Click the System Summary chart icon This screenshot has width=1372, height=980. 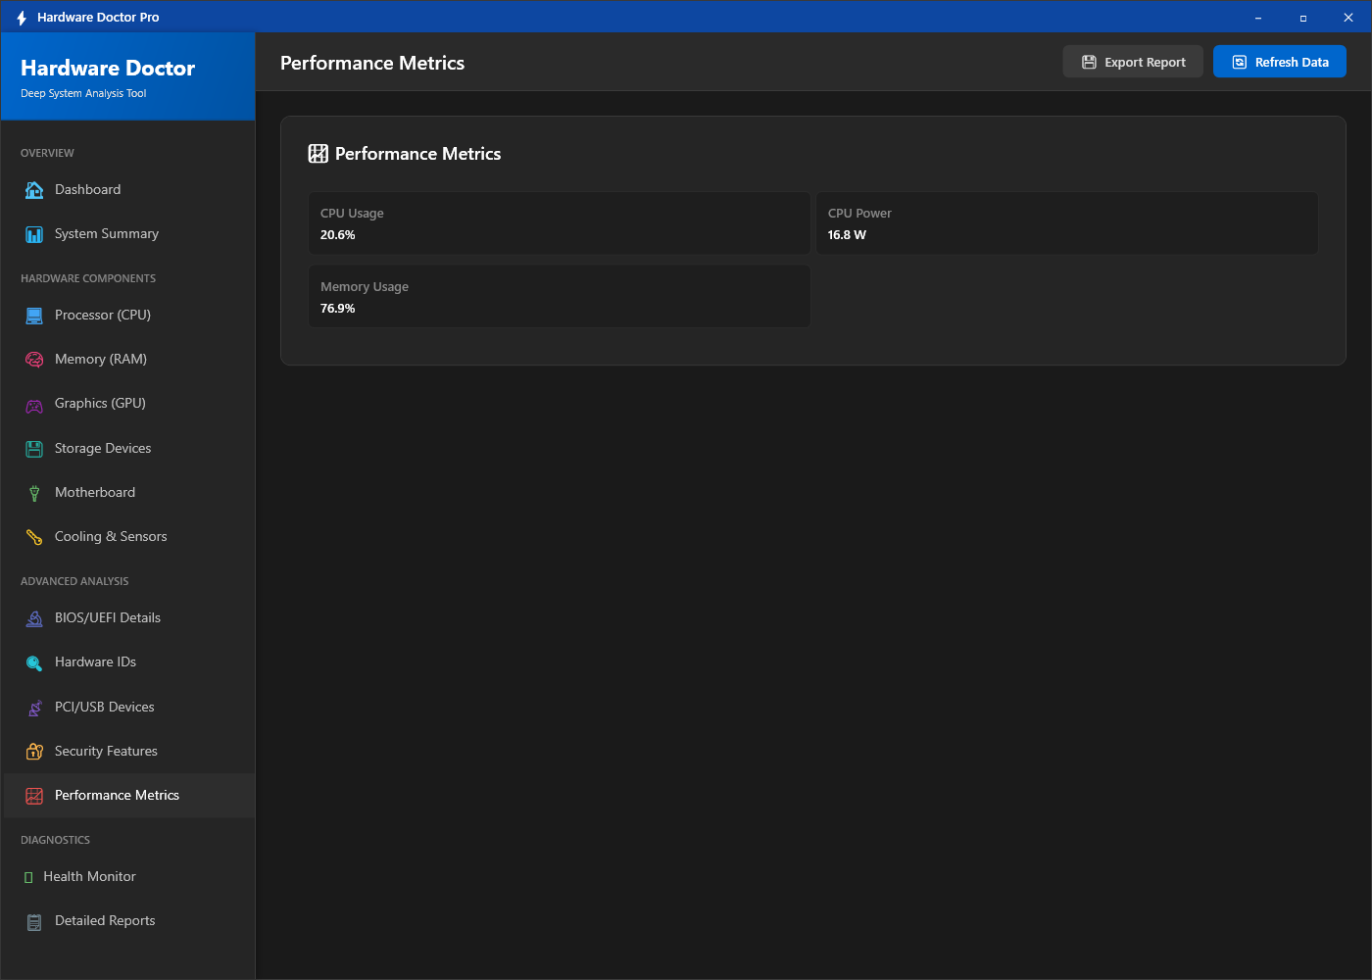click(x=34, y=234)
